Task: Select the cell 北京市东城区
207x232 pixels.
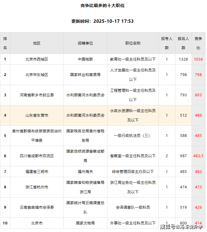Action: click(x=37, y=75)
